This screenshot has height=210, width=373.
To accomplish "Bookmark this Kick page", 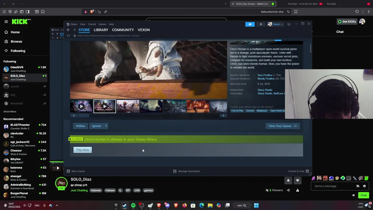I will [296, 12].
